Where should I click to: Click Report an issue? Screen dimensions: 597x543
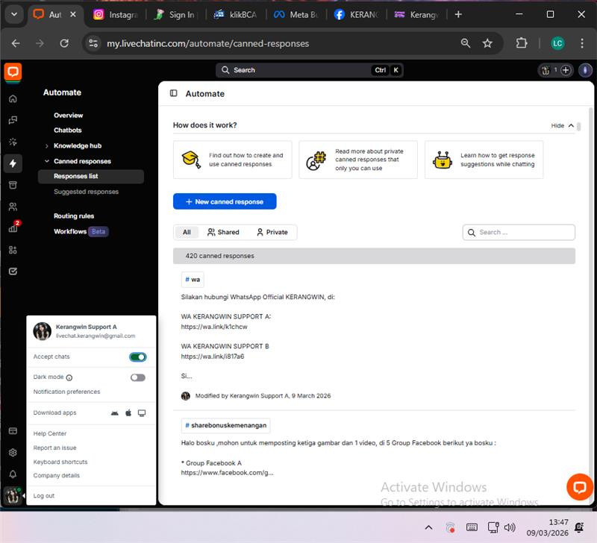(x=54, y=448)
